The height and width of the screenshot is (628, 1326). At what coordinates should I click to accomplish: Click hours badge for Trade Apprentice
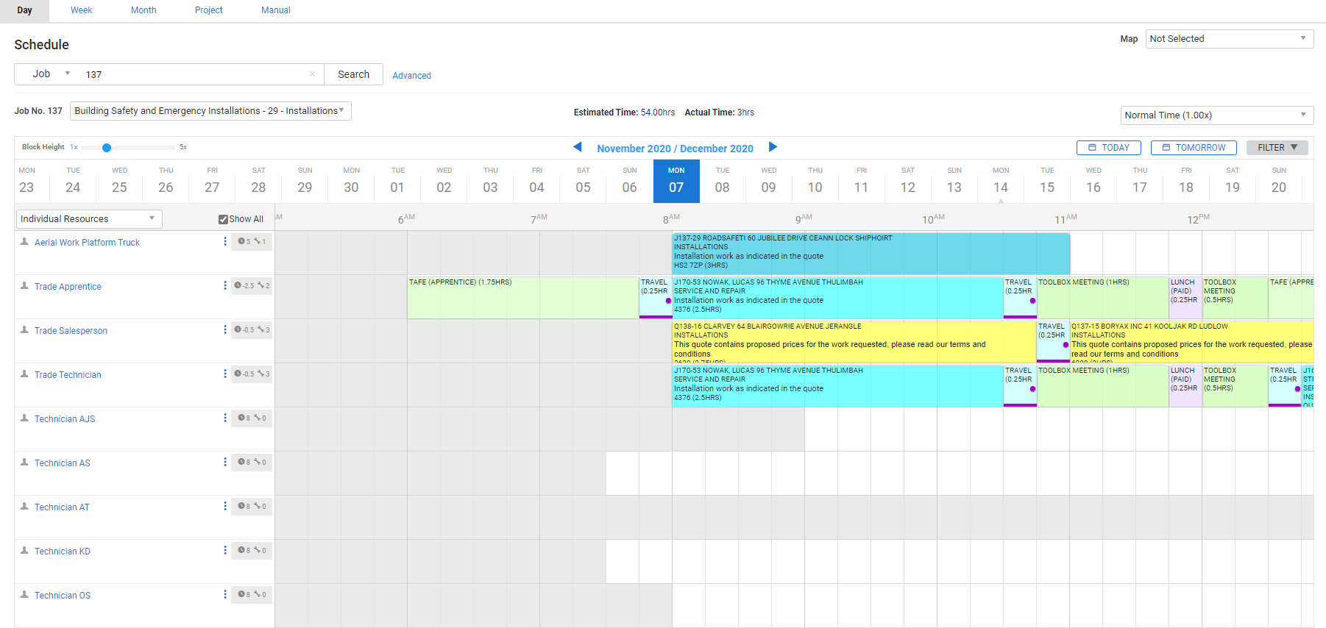tap(252, 285)
